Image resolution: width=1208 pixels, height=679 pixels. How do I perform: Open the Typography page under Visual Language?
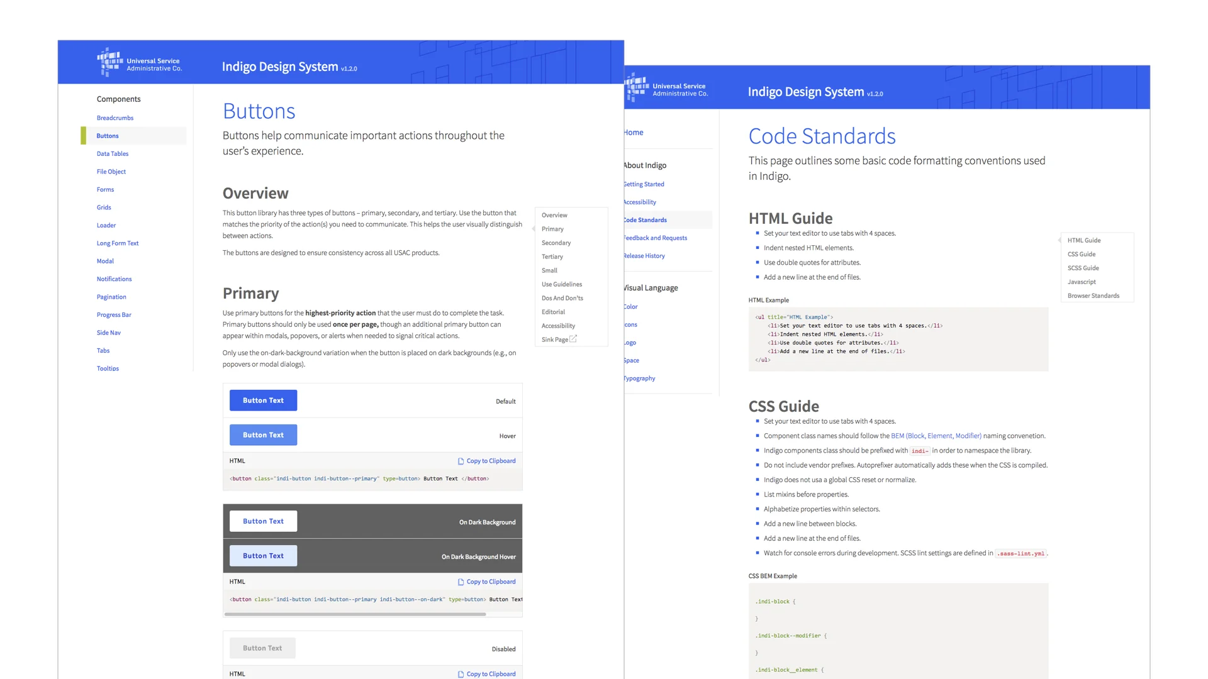pyautogui.click(x=640, y=378)
